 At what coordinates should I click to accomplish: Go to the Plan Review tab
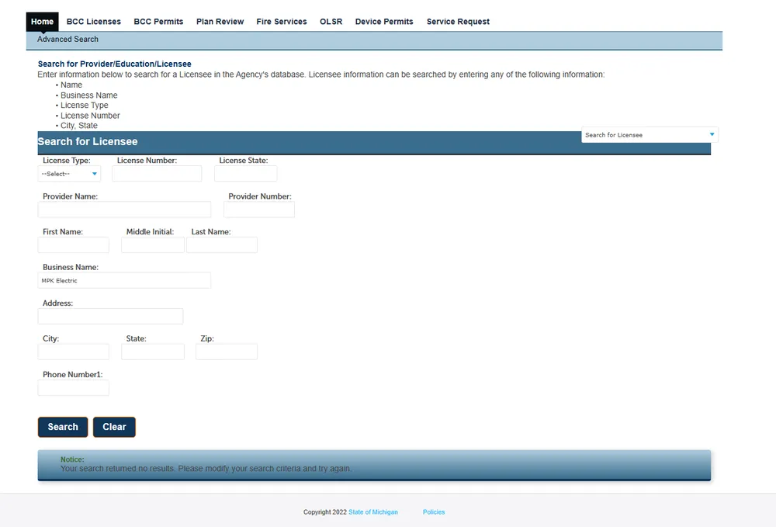pyautogui.click(x=220, y=22)
